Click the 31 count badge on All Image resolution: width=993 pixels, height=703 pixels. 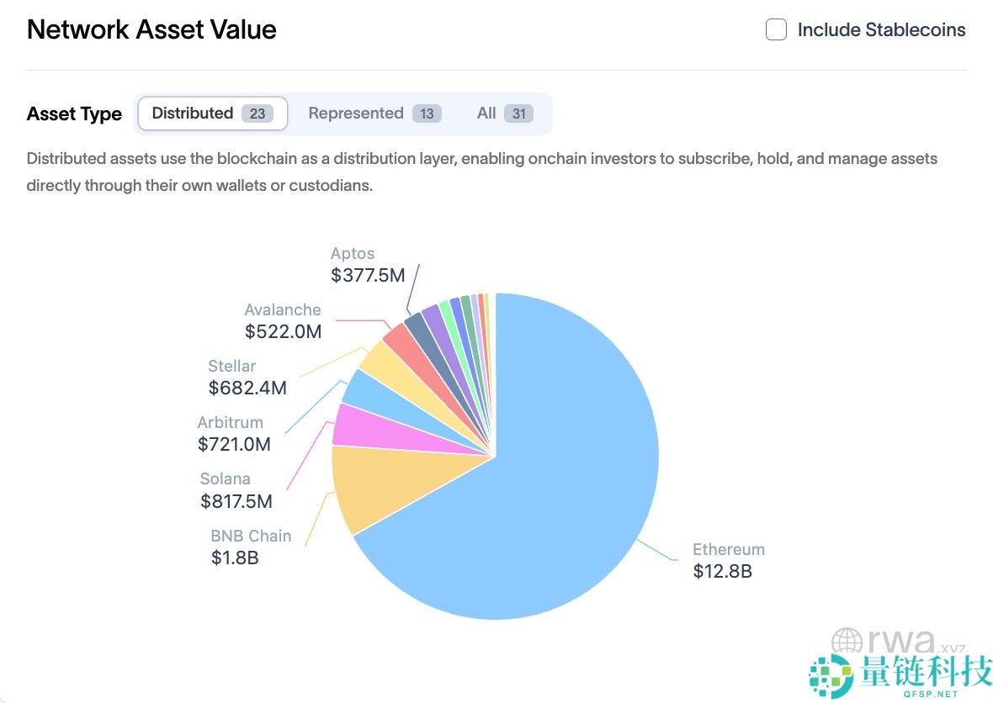518,114
